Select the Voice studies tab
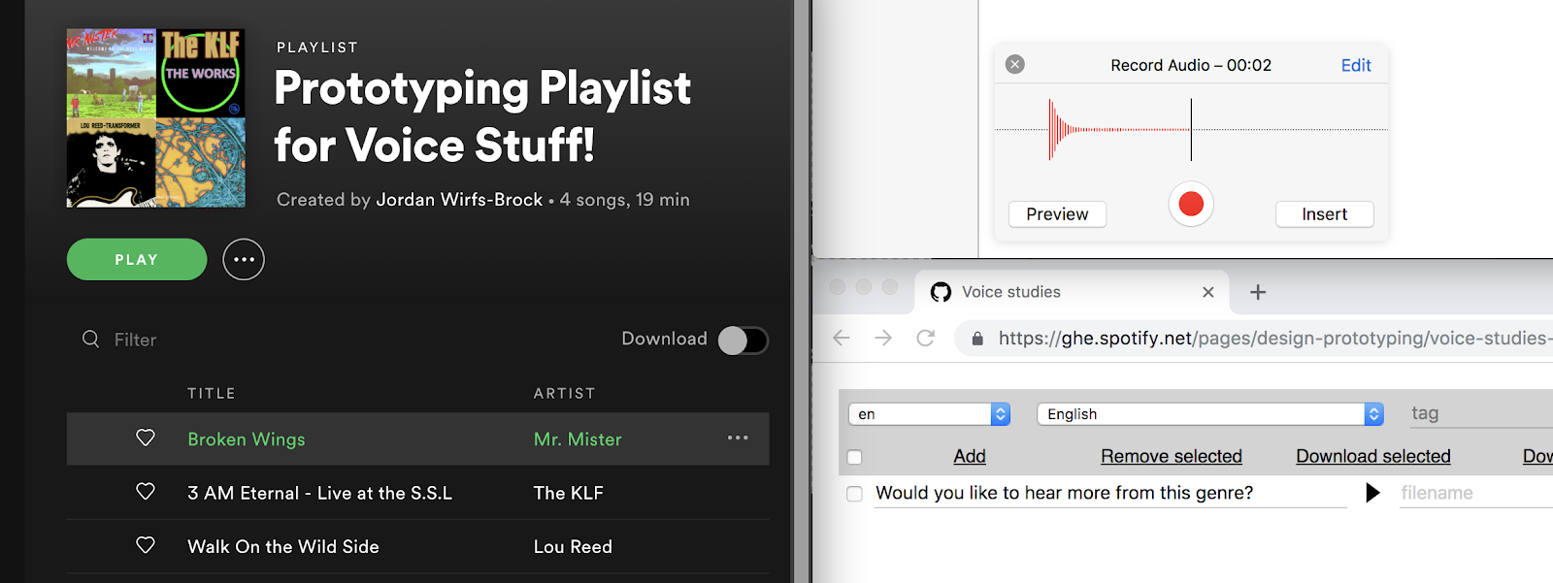Image resolution: width=1553 pixels, height=583 pixels. click(1072, 292)
